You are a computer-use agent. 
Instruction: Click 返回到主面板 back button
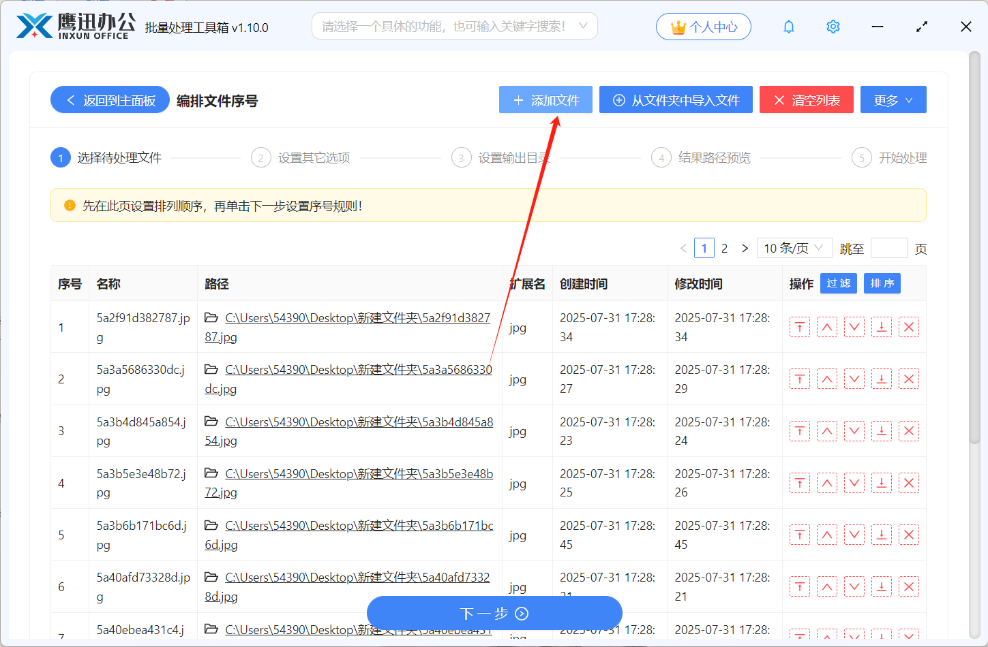110,100
